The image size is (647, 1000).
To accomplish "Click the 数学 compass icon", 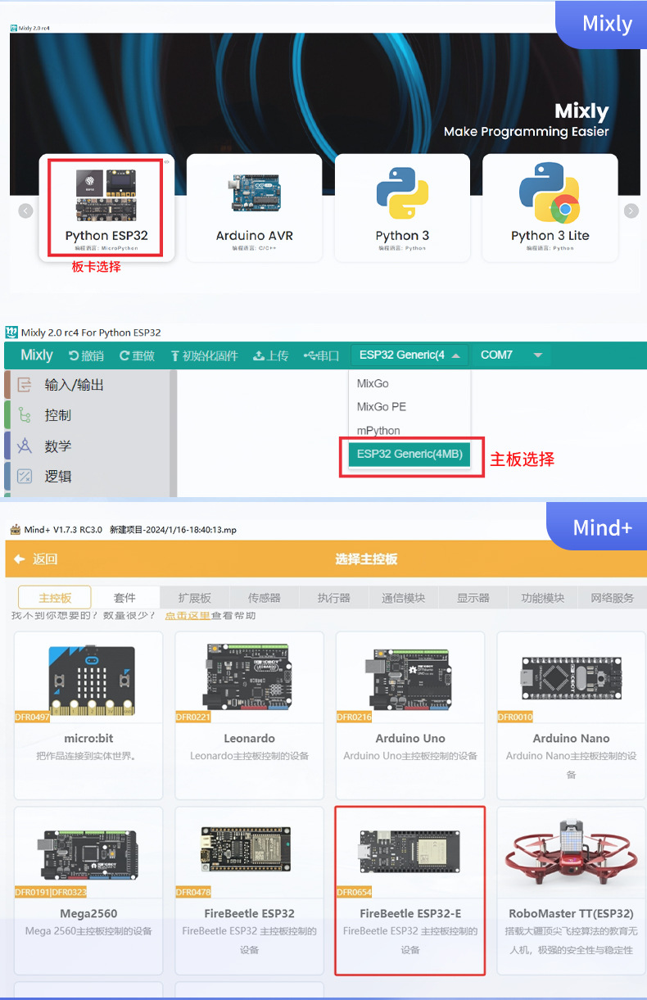I will click(24, 446).
